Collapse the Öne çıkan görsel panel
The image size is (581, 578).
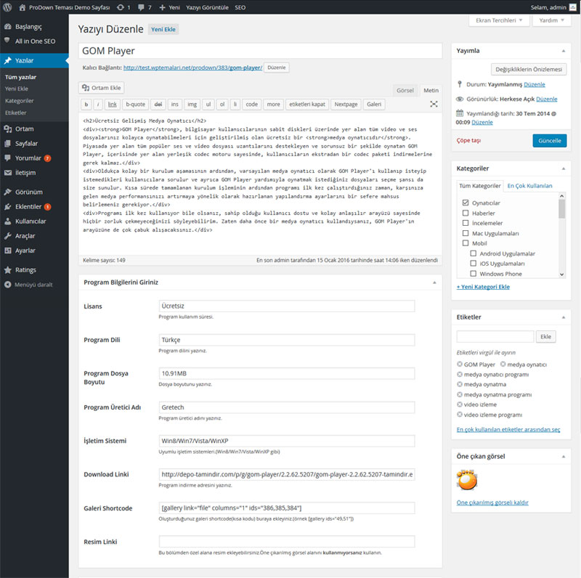tap(564, 457)
